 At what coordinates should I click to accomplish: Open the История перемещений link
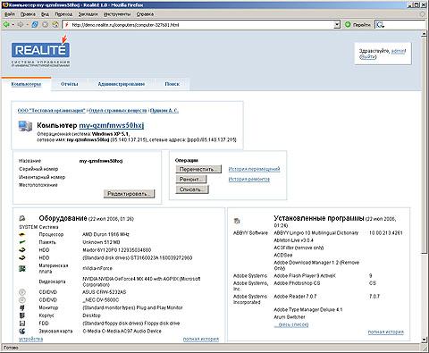[x=254, y=169]
